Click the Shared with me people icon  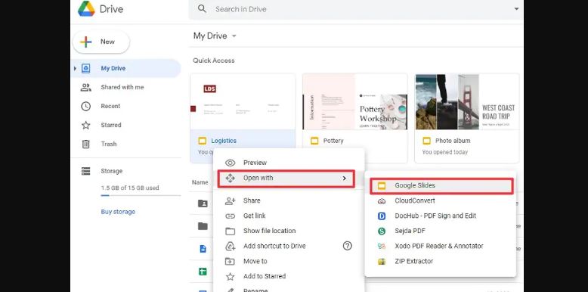click(x=86, y=87)
